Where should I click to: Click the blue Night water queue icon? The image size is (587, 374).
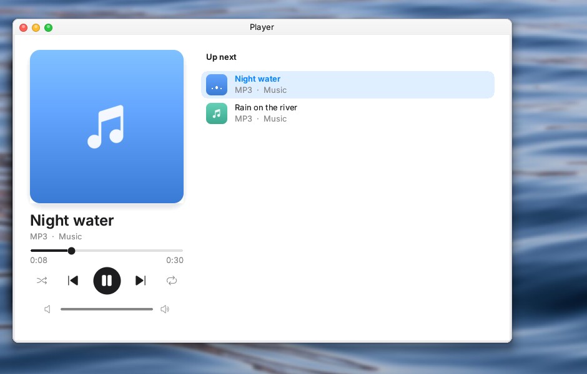point(217,85)
